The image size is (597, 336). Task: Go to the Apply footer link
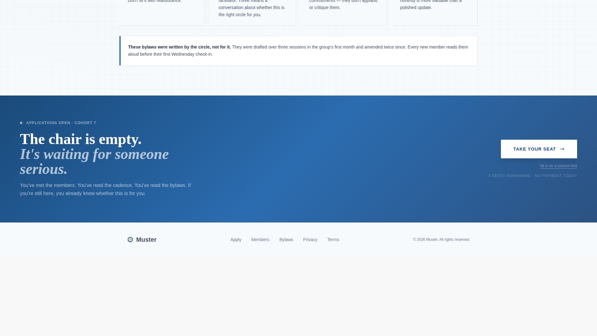(x=236, y=240)
